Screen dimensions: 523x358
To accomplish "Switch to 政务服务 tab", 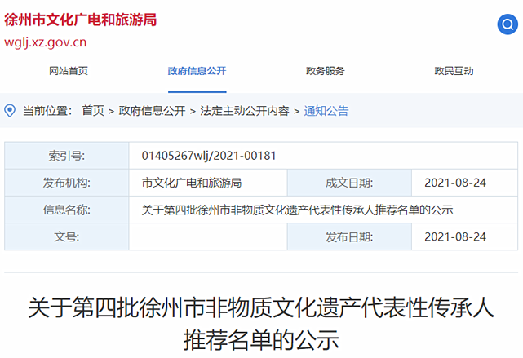I will [x=326, y=71].
